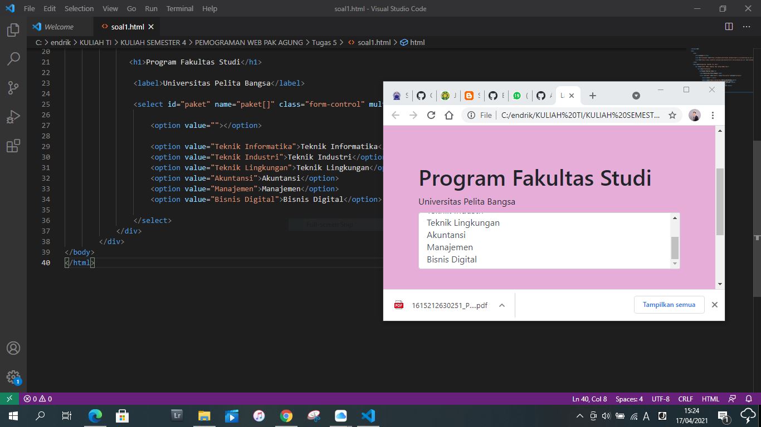Expand the downloaded PDF's chevron menu
Image resolution: width=761 pixels, height=427 pixels.
501,305
